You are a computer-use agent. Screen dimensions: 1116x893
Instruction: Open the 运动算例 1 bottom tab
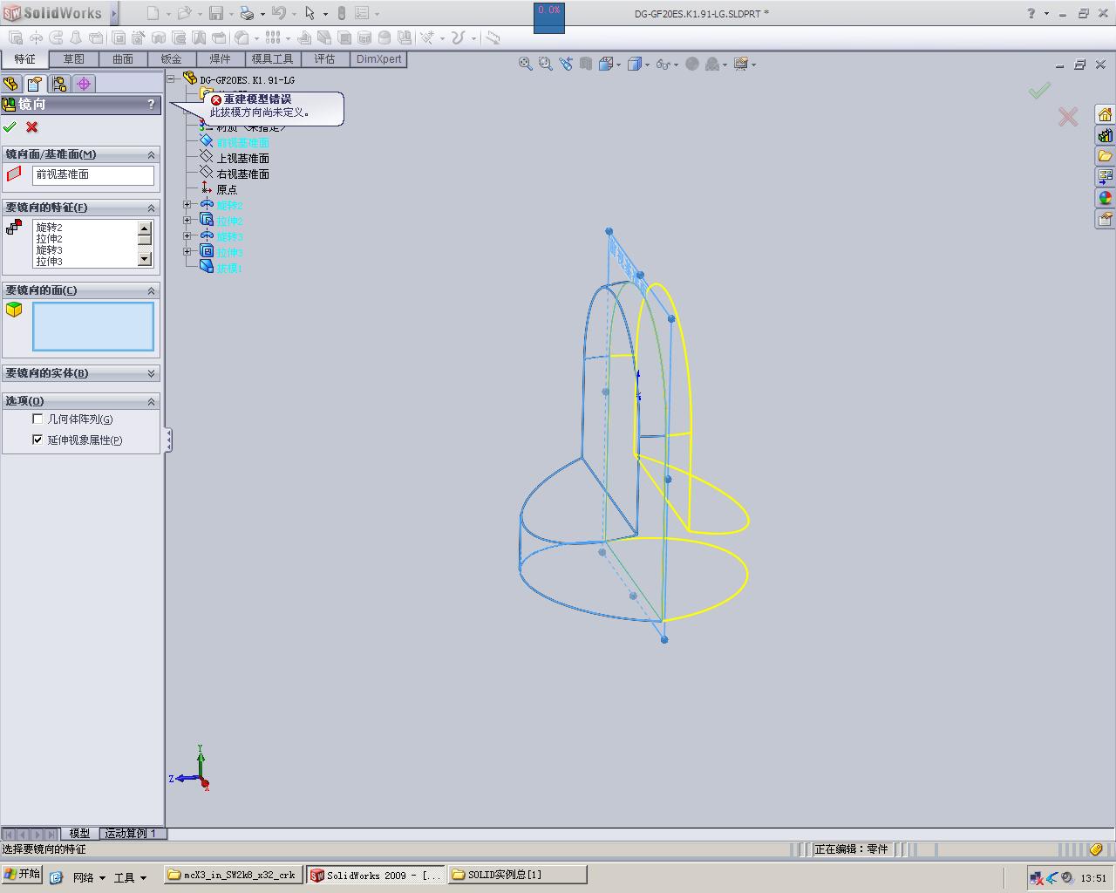pyautogui.click(x=131, y=834)
